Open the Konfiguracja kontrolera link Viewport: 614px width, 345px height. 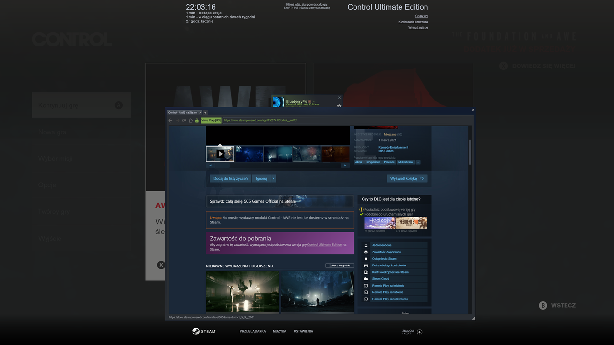point(413,22)
